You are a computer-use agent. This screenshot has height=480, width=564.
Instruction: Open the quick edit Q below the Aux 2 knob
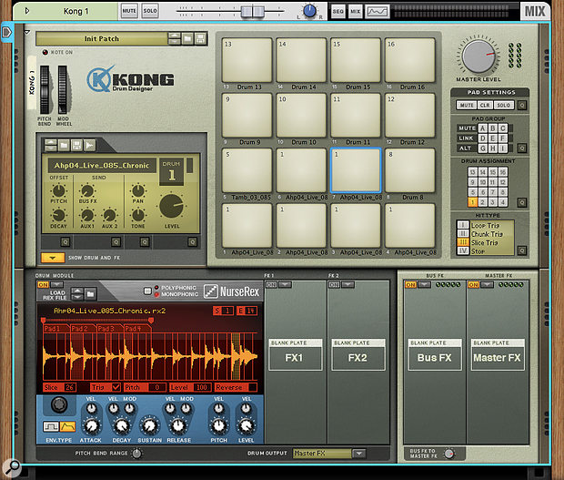pyautogui.click(x=116, y=242)
